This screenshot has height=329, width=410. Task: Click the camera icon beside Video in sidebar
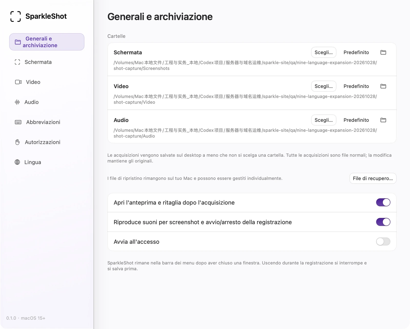(18, 82)
